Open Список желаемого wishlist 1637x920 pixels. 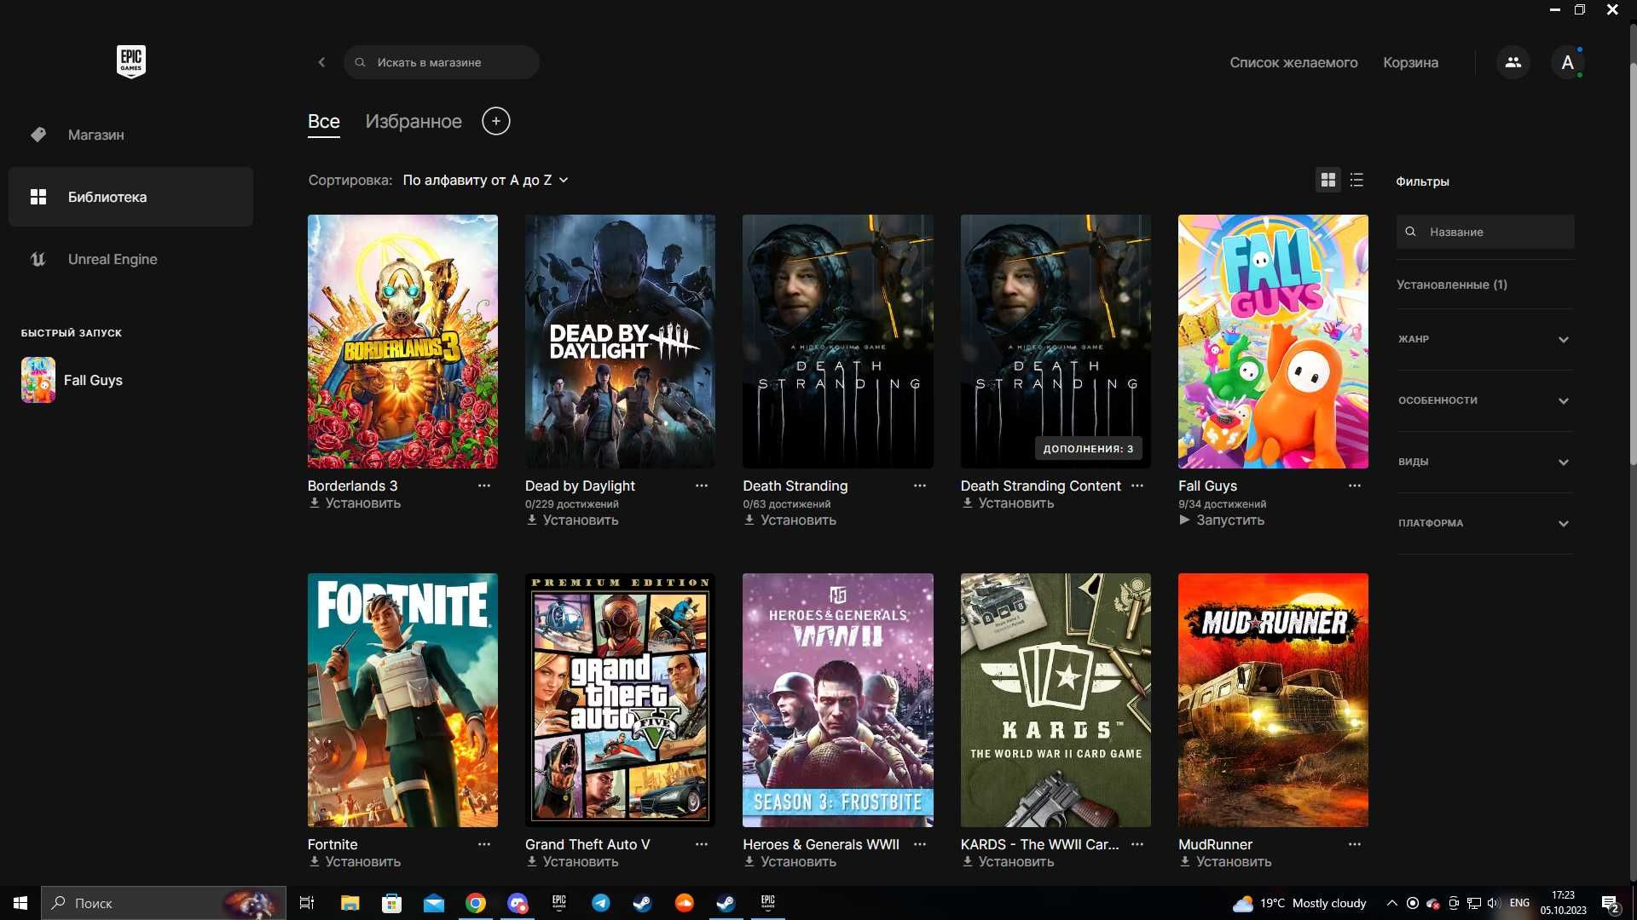(x=1293, y=62)
